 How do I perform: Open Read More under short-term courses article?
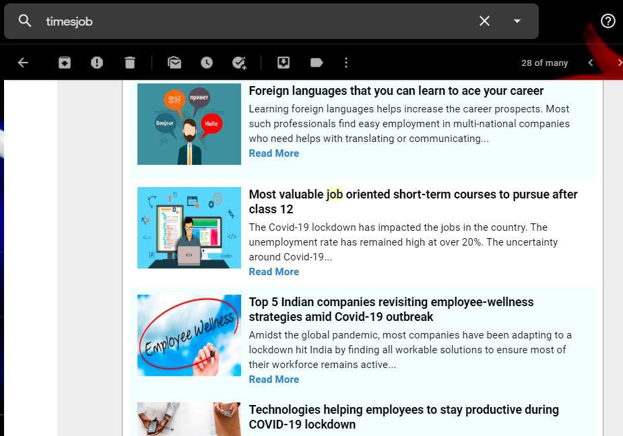[x=273, y=272]
